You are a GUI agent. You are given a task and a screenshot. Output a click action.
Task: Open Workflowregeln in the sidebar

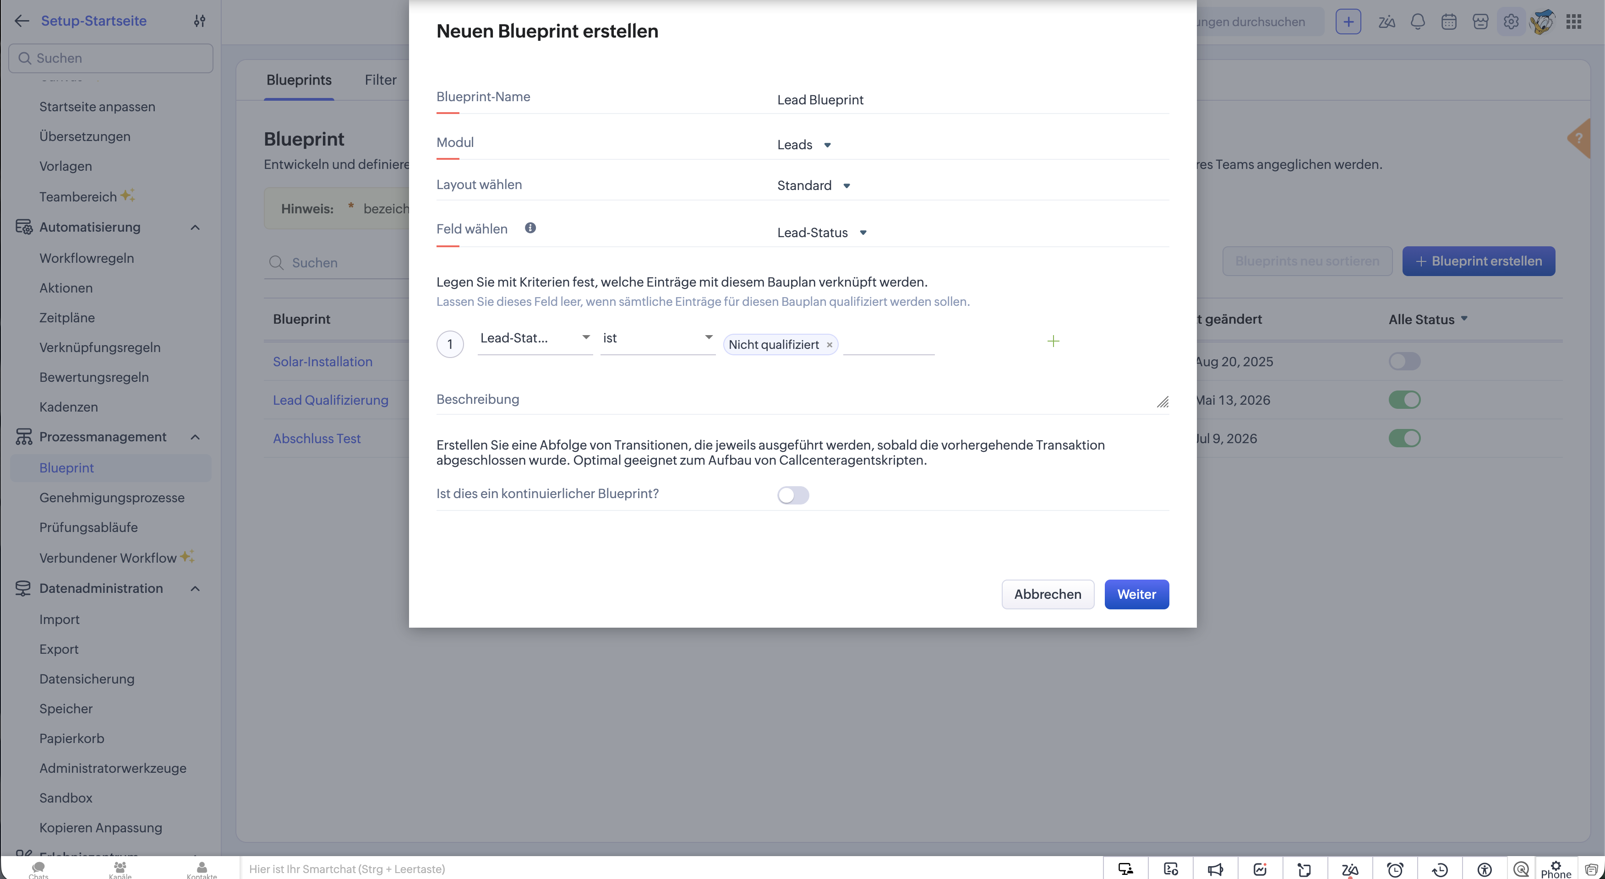coord(87,258)
